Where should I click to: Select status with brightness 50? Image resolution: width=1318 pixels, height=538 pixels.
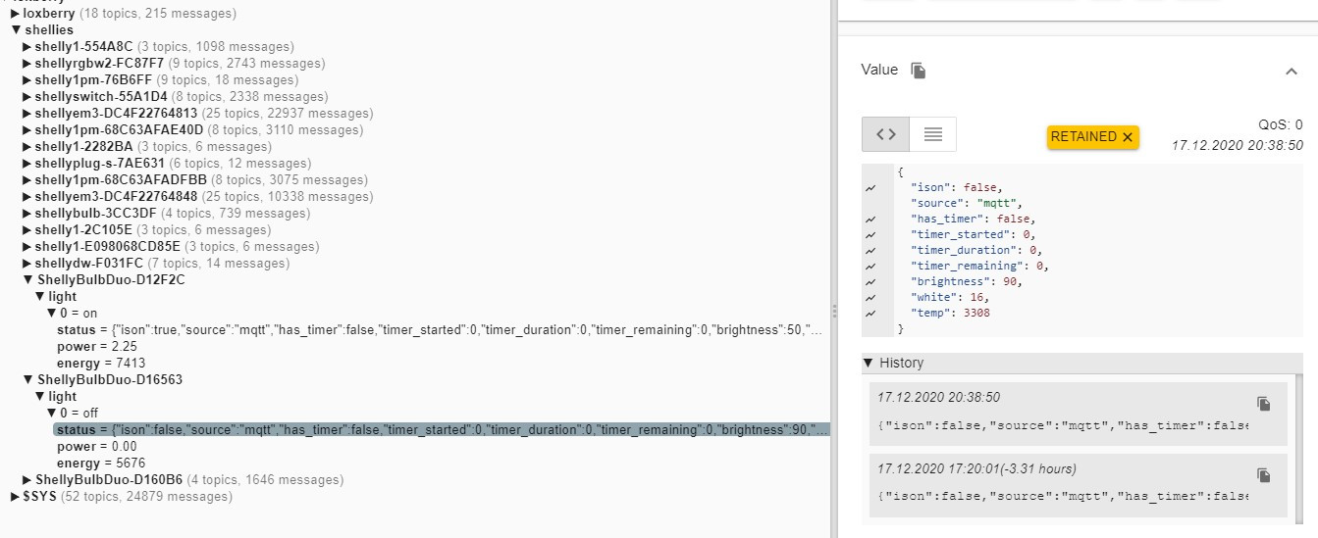tap(441, 330)
